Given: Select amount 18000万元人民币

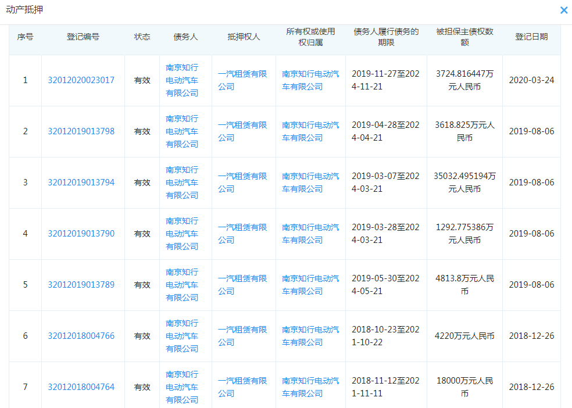Looking at the screenshot, I should click(x=464, y=387).
